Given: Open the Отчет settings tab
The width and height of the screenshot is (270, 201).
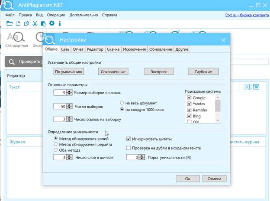Looking at the screenshot, I should coord(78,49).
